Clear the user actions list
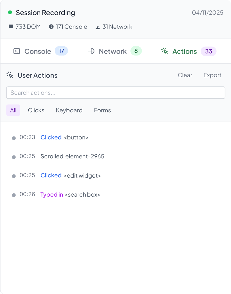 click(185, 75)
